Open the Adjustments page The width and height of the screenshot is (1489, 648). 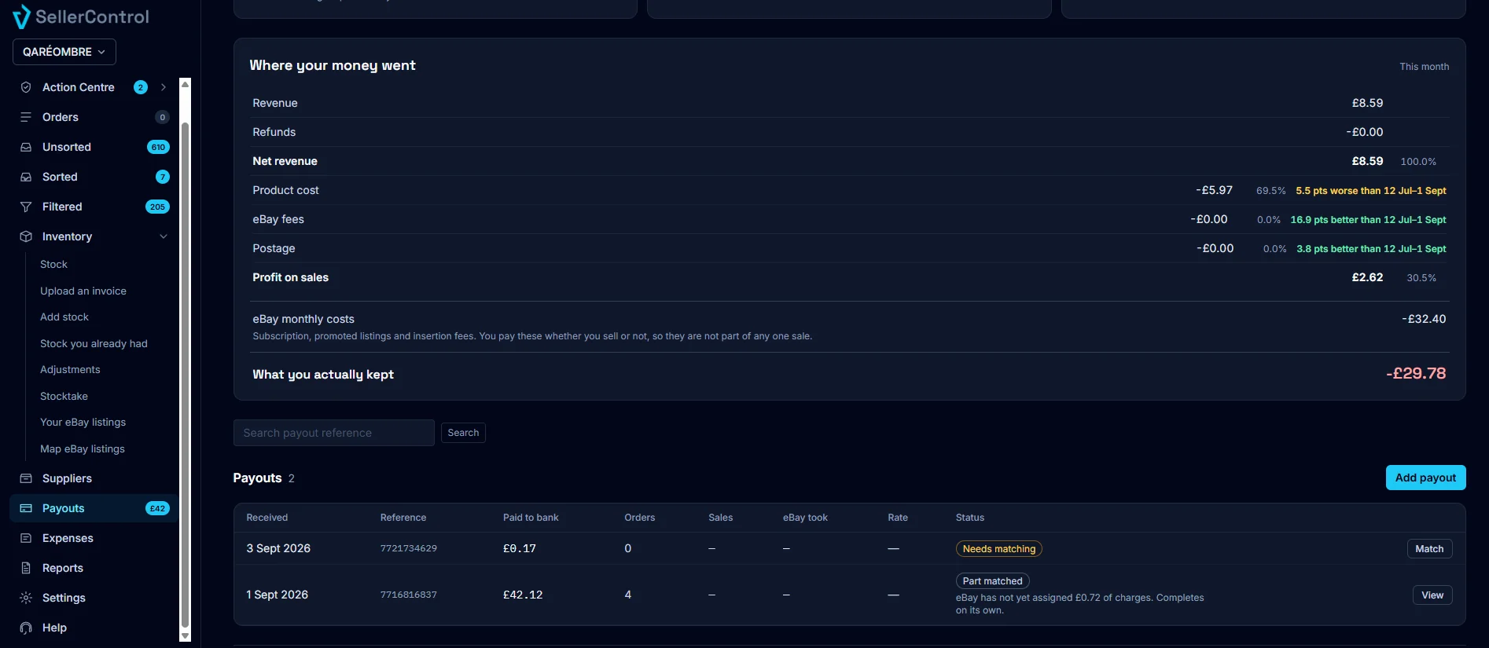[70, 370]
